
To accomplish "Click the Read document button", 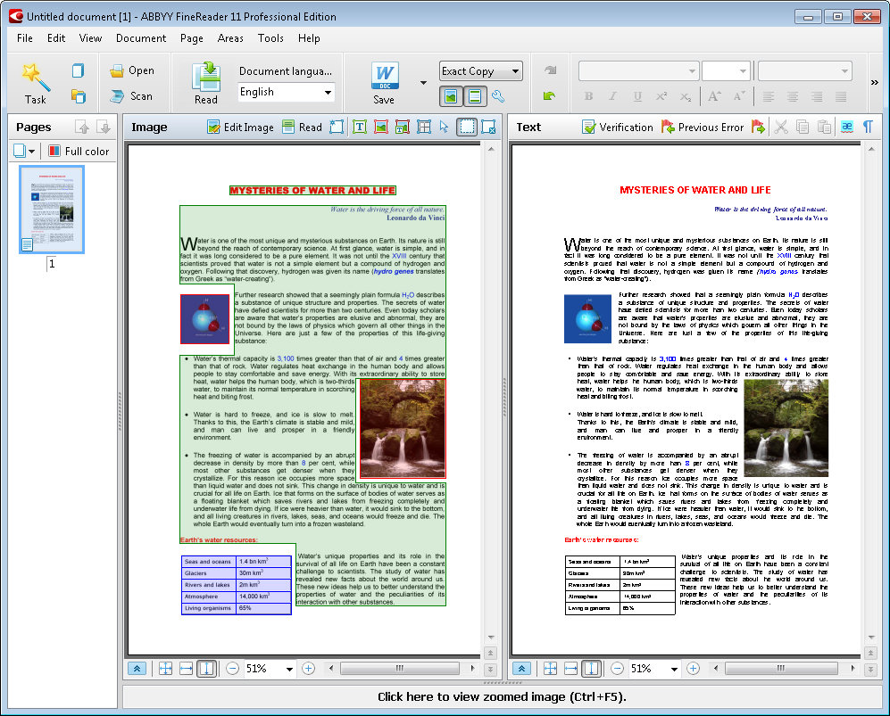I will tap(206, 83).
